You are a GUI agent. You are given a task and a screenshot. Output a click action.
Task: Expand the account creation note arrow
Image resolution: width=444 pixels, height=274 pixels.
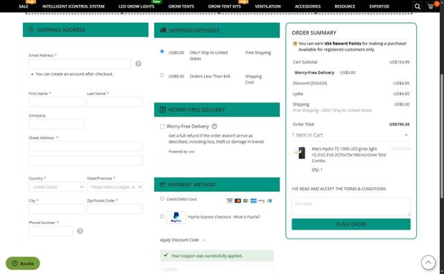pyautogui.click(x=32, y=74)
